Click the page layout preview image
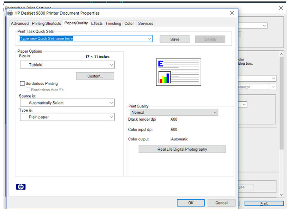290x211 pixels. (x=178, y=72)
